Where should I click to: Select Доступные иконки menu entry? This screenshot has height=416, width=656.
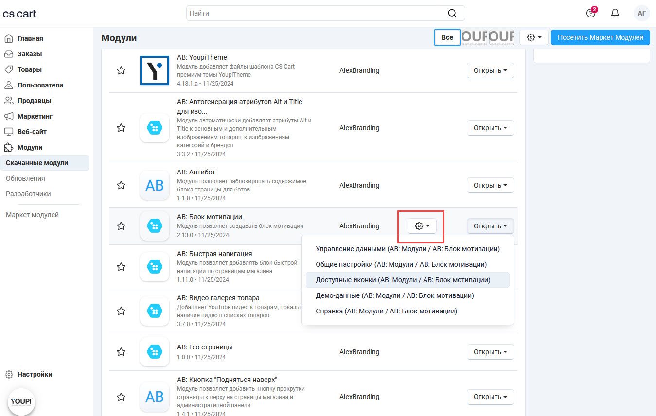click(403, 280)
